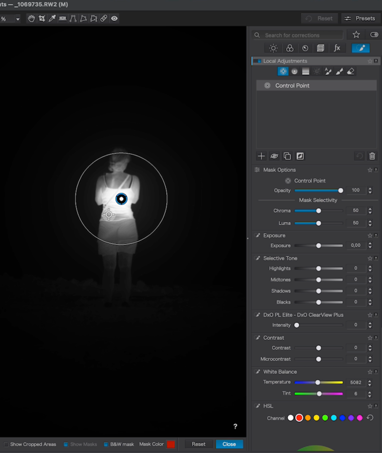Click the Presets button
Viewport: 382px width, 453px height.
click(x=360, y=19)
